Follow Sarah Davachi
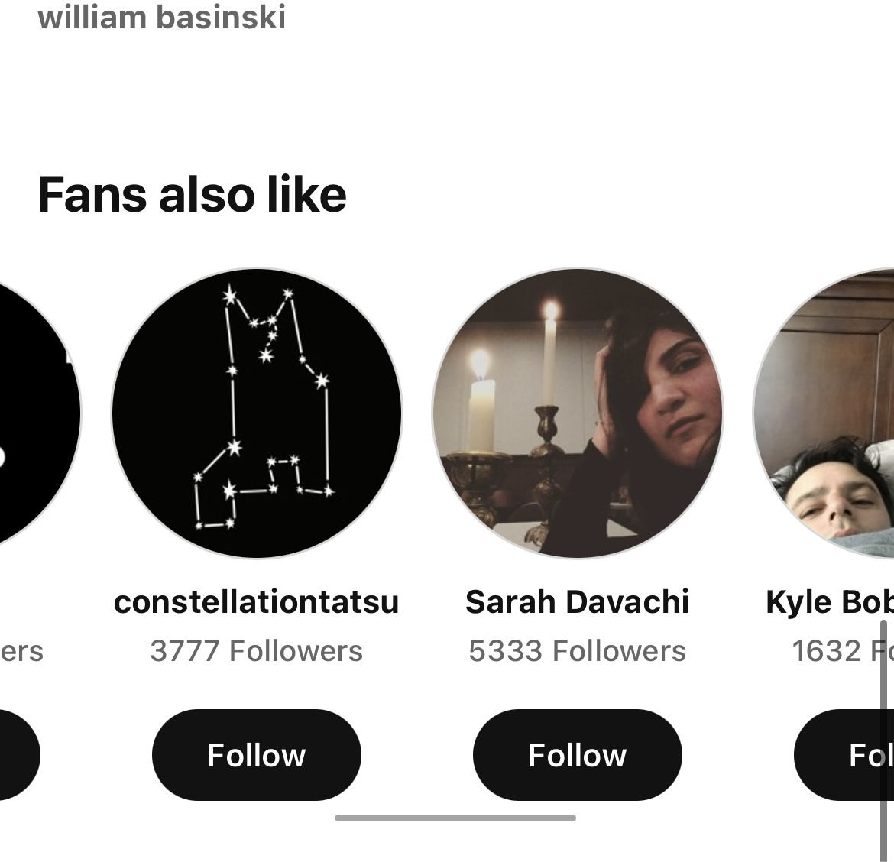 click(578, 755)
